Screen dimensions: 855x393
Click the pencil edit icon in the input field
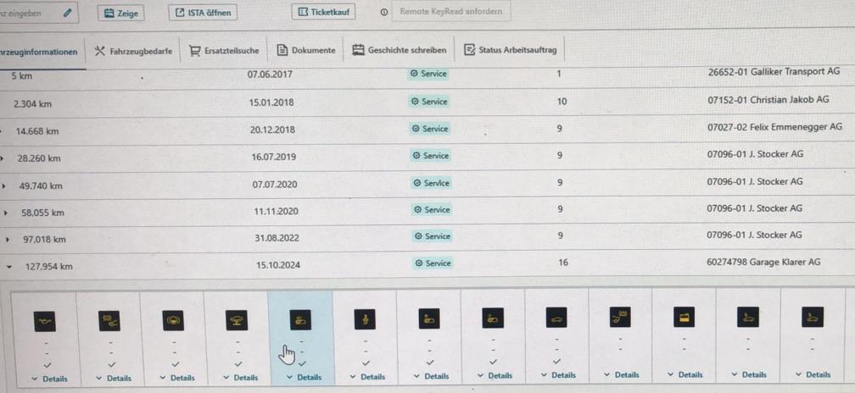point(68,13)
